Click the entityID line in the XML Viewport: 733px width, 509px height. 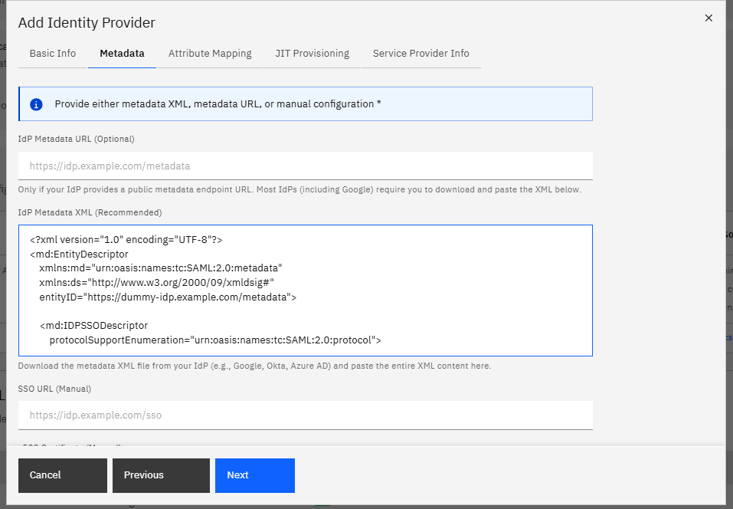point(168,297)
